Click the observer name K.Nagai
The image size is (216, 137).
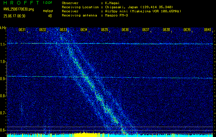112,3
